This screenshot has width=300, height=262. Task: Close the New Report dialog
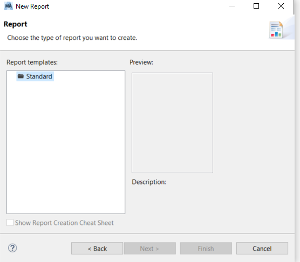281,6
